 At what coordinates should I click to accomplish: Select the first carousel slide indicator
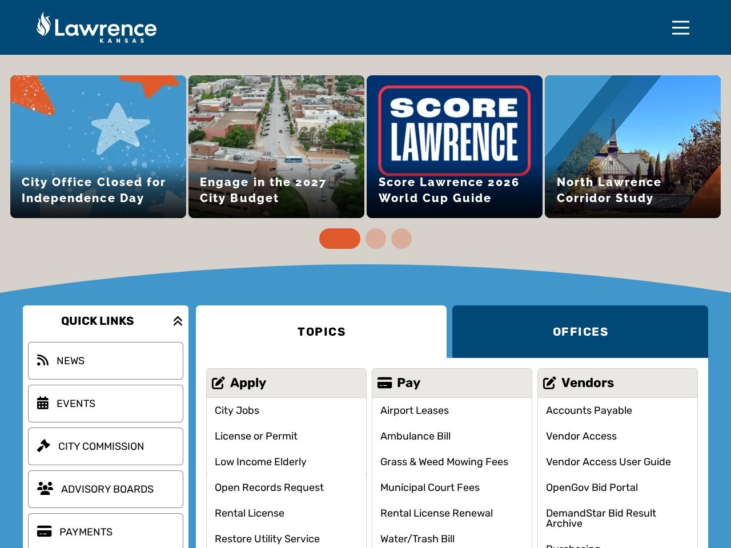pyautogui.click(x=340, y=239)
